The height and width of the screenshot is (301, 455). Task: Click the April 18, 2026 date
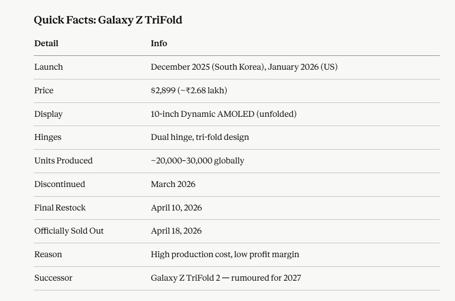tap(176, 231)
